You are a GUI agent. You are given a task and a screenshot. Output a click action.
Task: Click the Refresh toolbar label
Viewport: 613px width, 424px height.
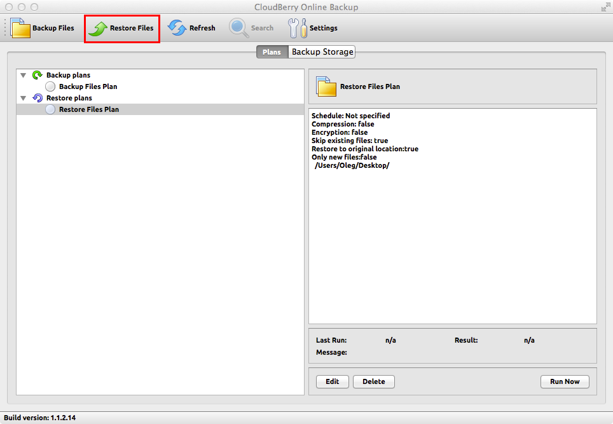[x=202, y=28]
